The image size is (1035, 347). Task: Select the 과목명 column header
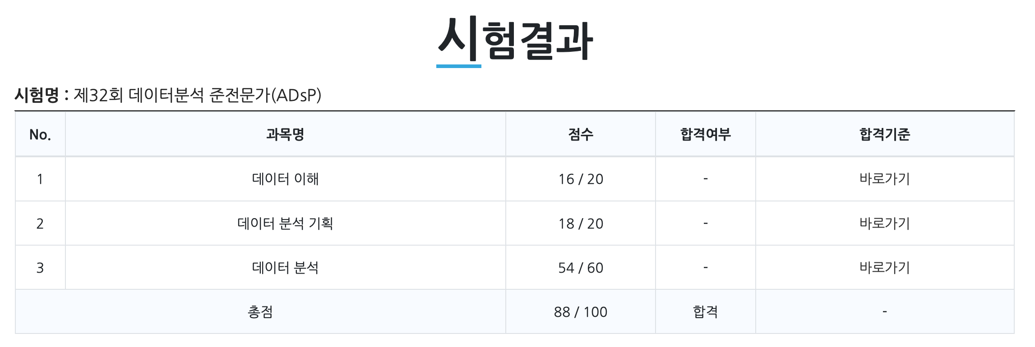285,134
